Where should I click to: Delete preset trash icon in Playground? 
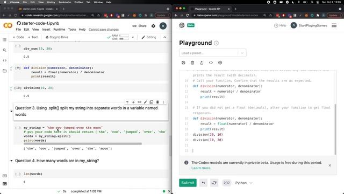[192, 63]
